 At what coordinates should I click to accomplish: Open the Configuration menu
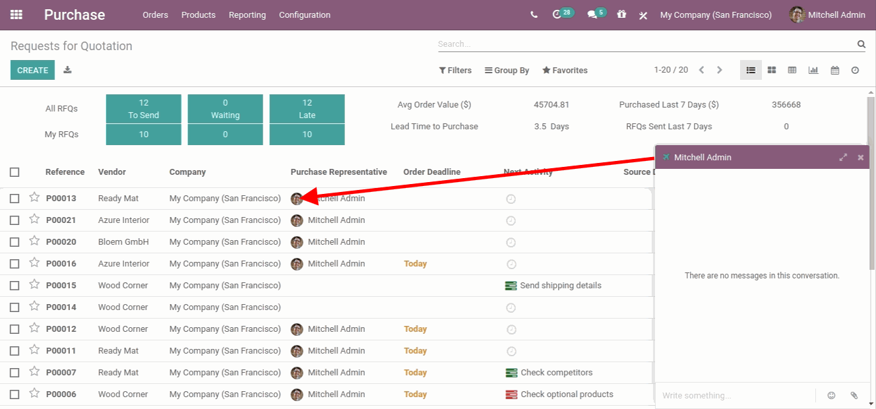click(x=305, y=15)
